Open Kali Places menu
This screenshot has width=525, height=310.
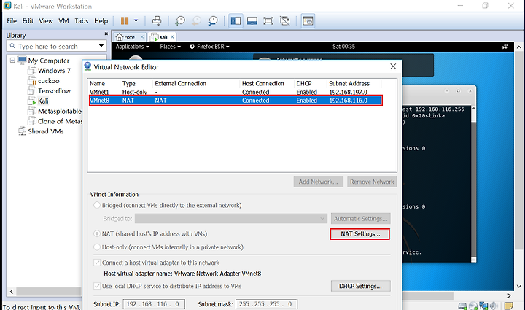tap(170, 47)
